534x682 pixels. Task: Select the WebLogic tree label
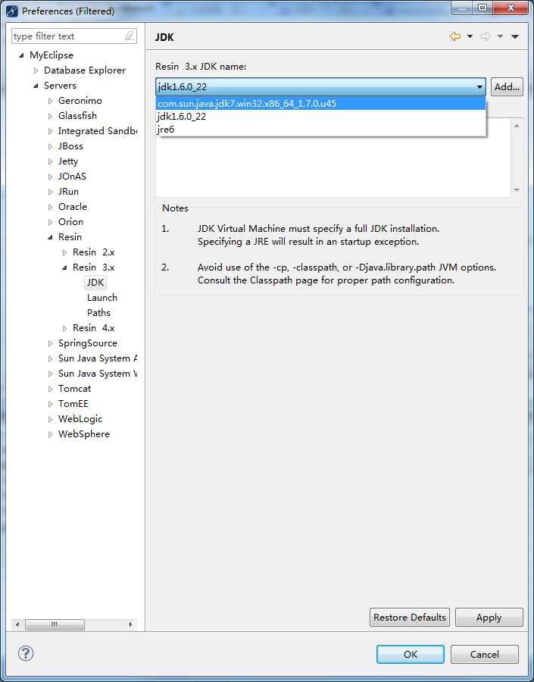pos(80,419)
